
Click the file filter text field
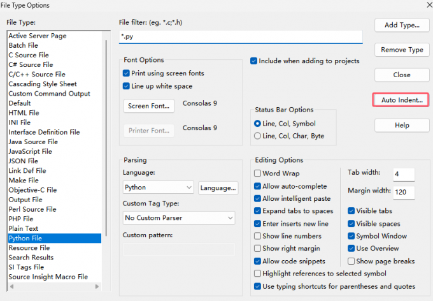241,36
